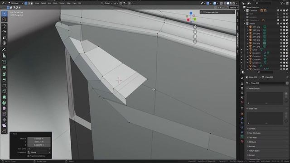Click the Move X value field
The height and width of the screenshot is (163, 290).
[x=39, y=139]
